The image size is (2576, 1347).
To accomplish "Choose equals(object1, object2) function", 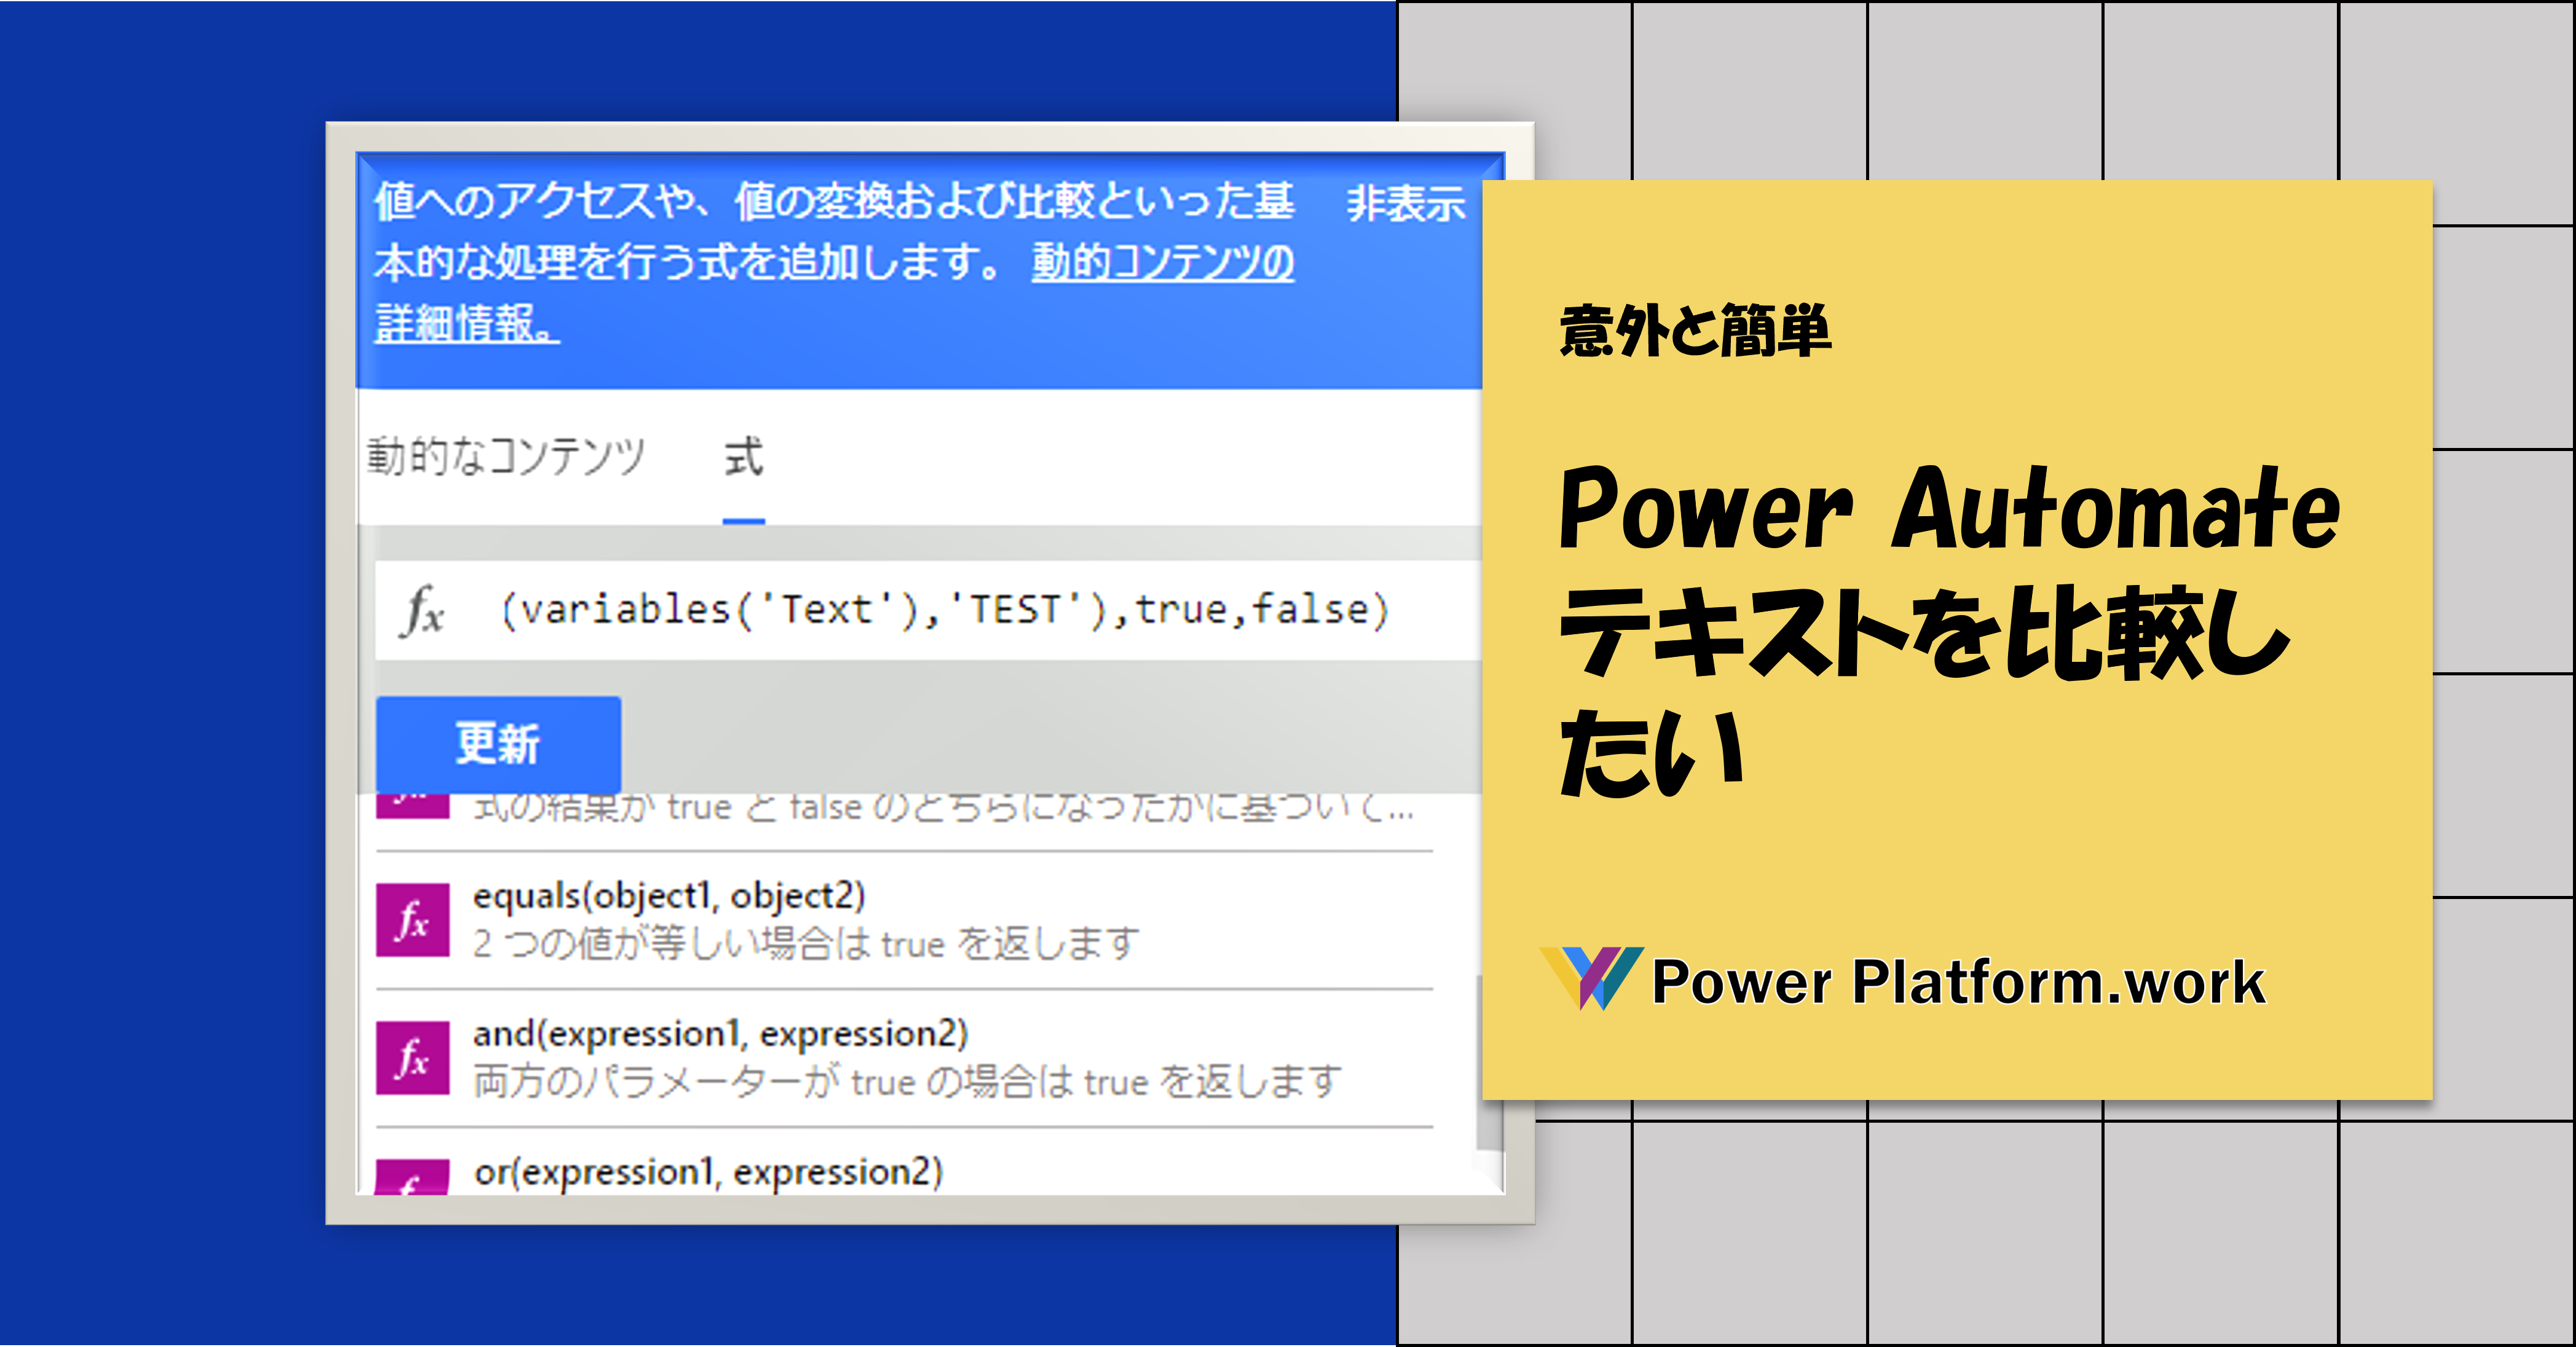I will tap(669, 896).
